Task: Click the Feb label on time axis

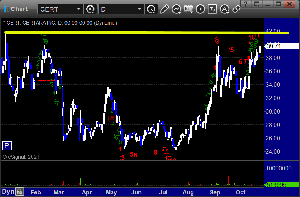Action: (x=36, y=192)
